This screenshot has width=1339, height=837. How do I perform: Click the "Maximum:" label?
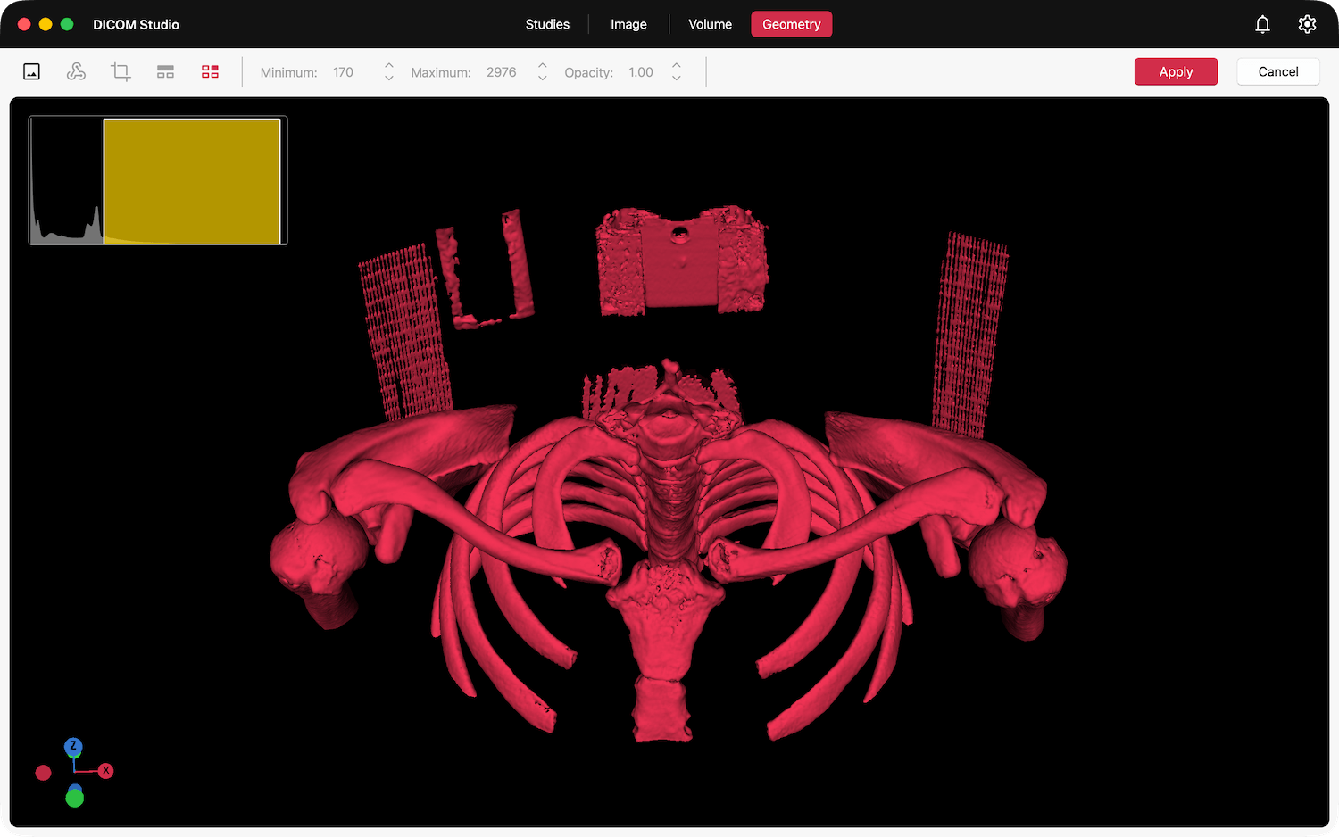441,72
